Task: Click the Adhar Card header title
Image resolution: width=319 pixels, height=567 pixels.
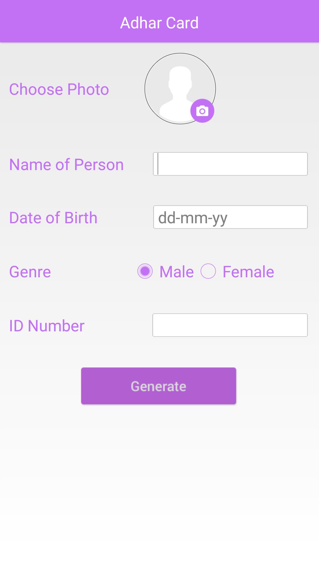Action: point(159,23)
